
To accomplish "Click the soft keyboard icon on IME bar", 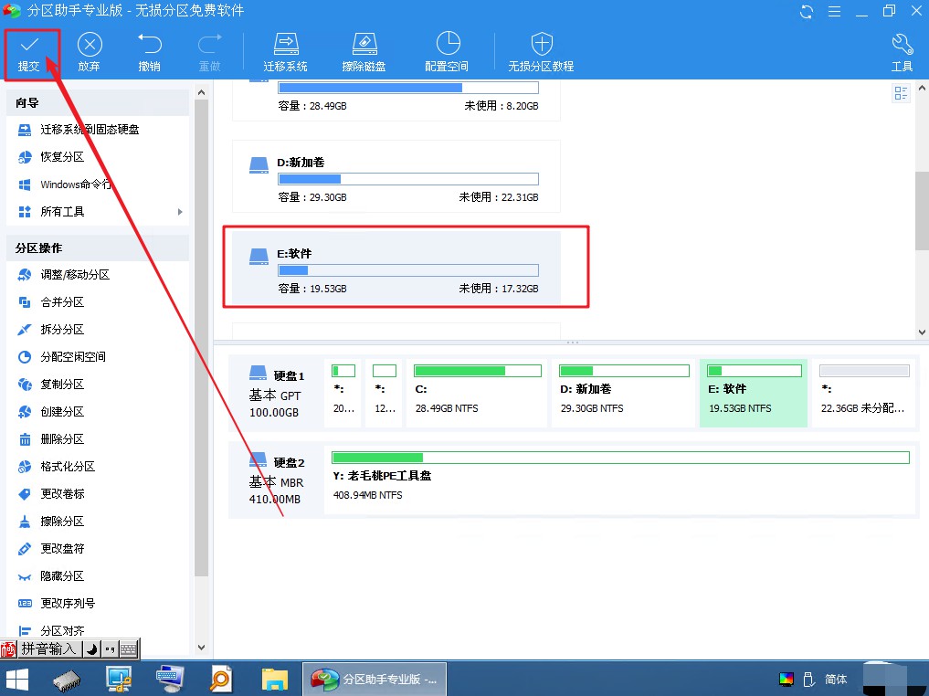I will coord(129,649).
